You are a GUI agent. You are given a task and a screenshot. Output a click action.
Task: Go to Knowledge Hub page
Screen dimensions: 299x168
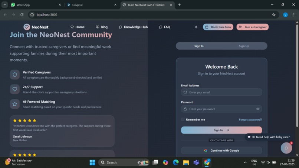click(x=133, y=27)
